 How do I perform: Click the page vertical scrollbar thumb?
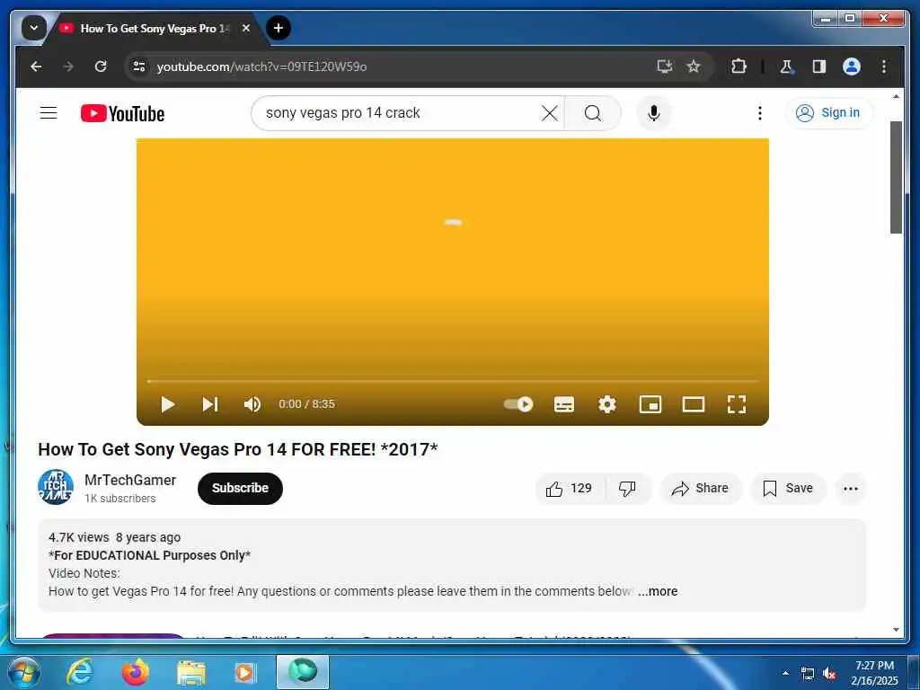(x=896, y=177)
